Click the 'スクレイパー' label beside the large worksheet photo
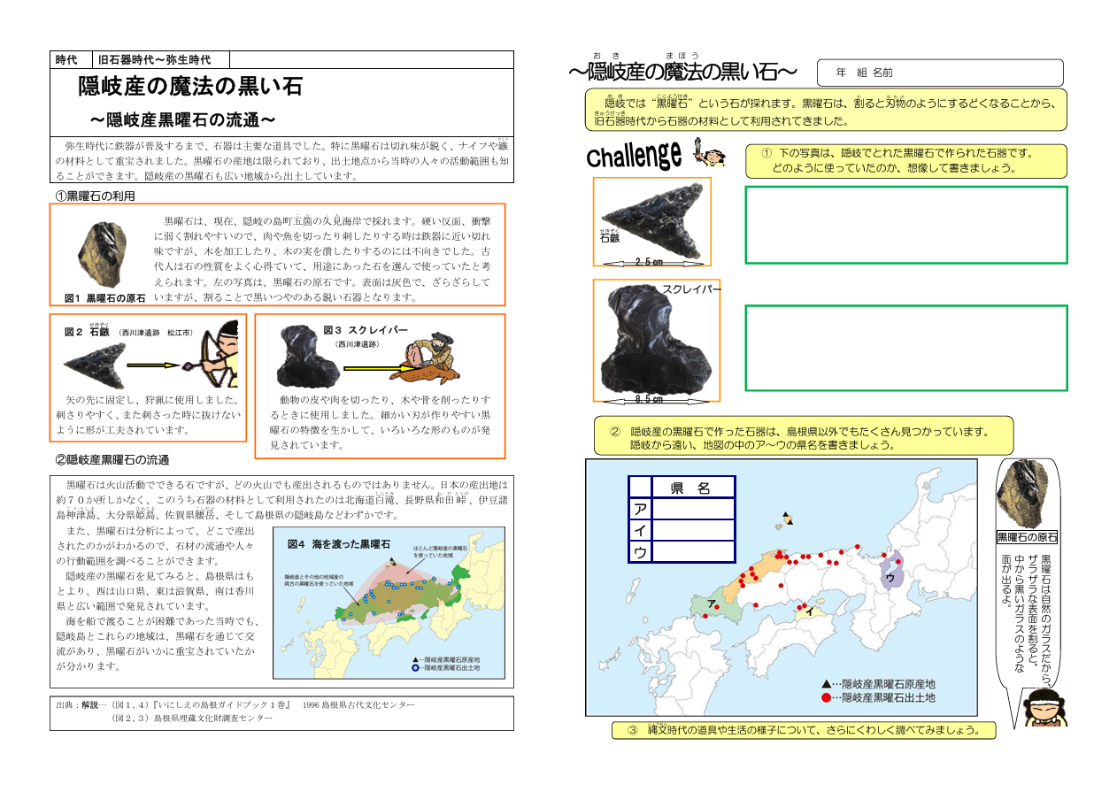 (x=692, y=290)
